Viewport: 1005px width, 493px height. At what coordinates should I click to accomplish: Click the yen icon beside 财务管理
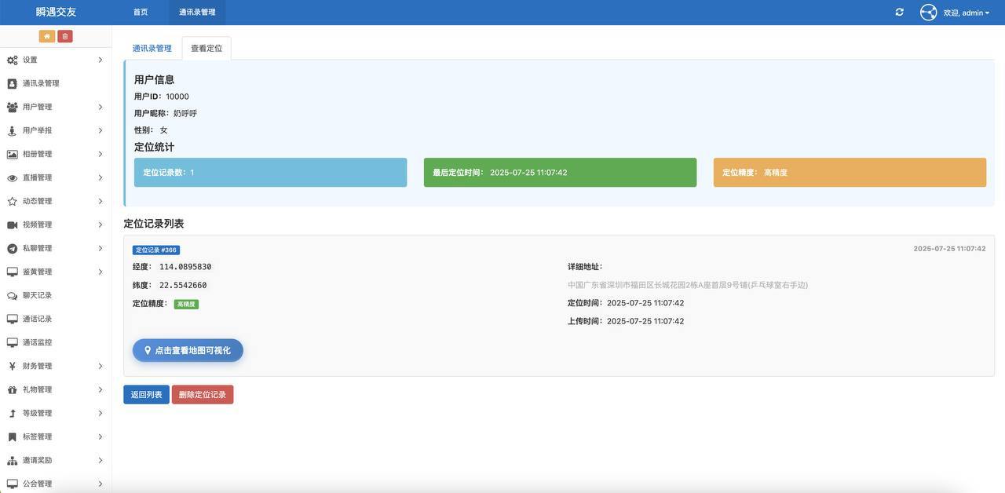[12, 366]
